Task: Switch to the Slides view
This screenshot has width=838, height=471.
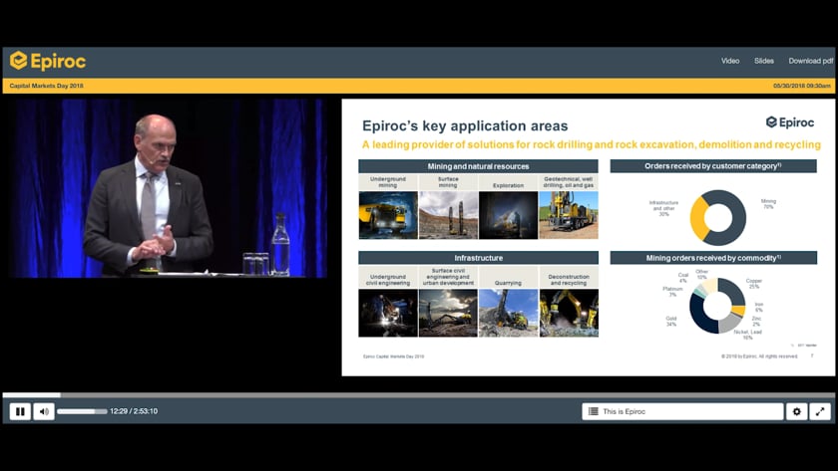Action: (764, 61)
